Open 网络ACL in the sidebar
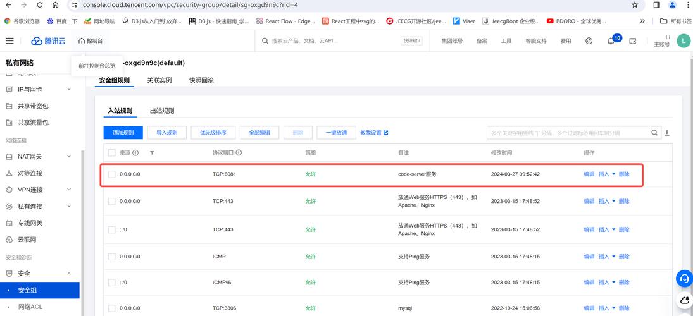The width and height of the screenshot is (693, 316). pos(30,307)
